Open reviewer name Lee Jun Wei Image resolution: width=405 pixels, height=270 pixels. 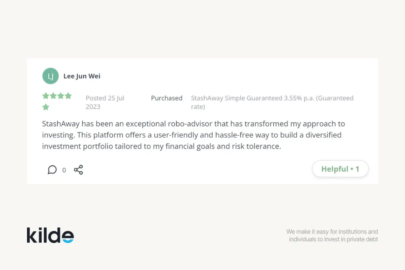[x=82, y=76]
